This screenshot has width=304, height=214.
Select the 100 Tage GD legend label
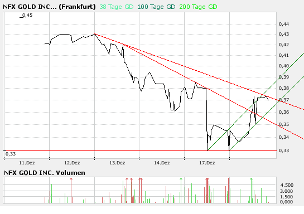[156, 7]
